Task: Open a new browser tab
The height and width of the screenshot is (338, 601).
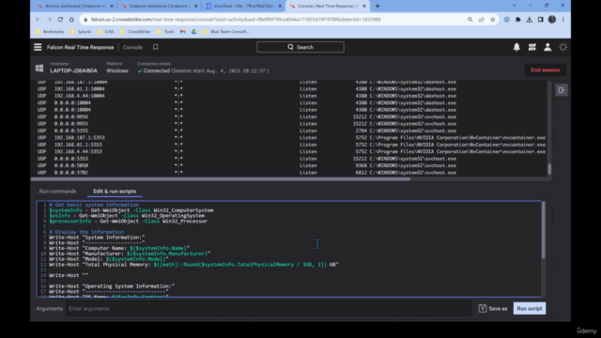Action: 378,6
